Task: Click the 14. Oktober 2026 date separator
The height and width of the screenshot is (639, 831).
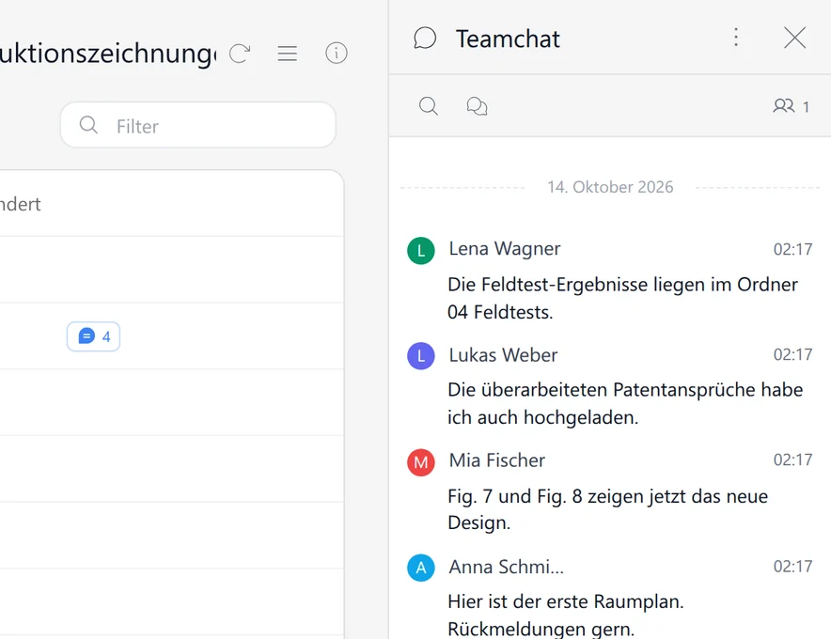Action: coord(610,187)
